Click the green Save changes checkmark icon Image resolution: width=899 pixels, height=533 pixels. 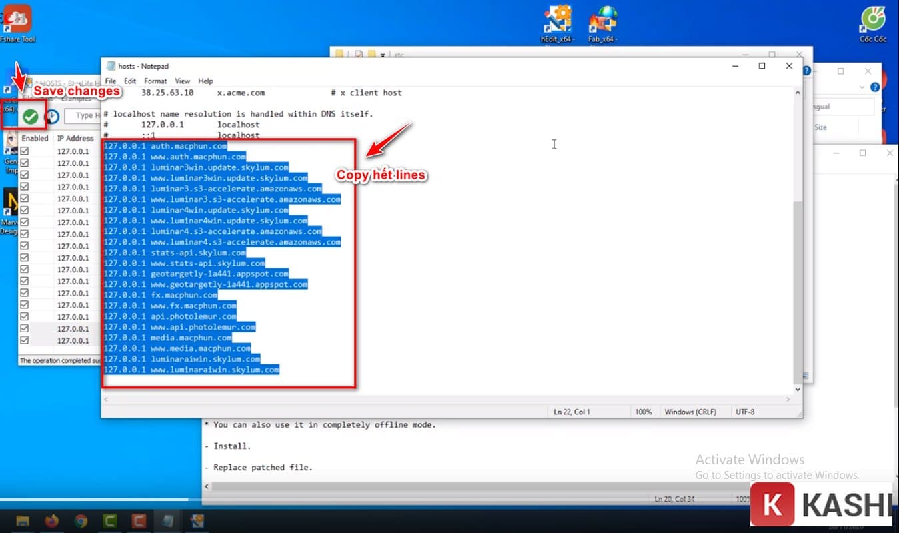pyautogui.click(x=30, y=116)
